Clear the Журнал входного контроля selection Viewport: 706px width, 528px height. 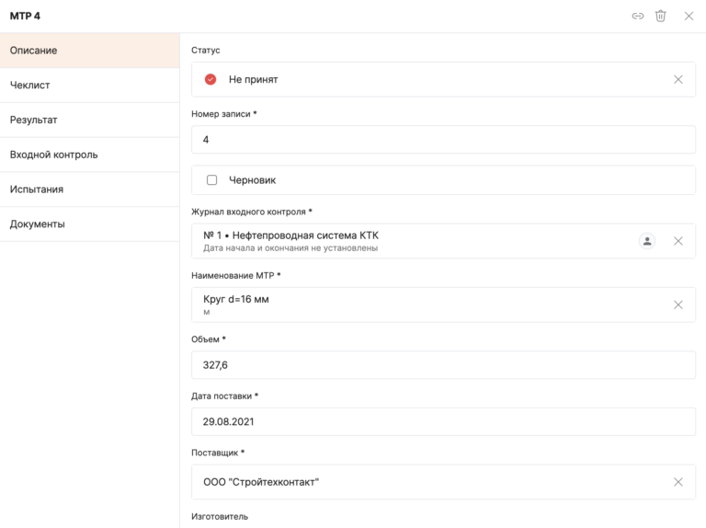pos(678,241)
